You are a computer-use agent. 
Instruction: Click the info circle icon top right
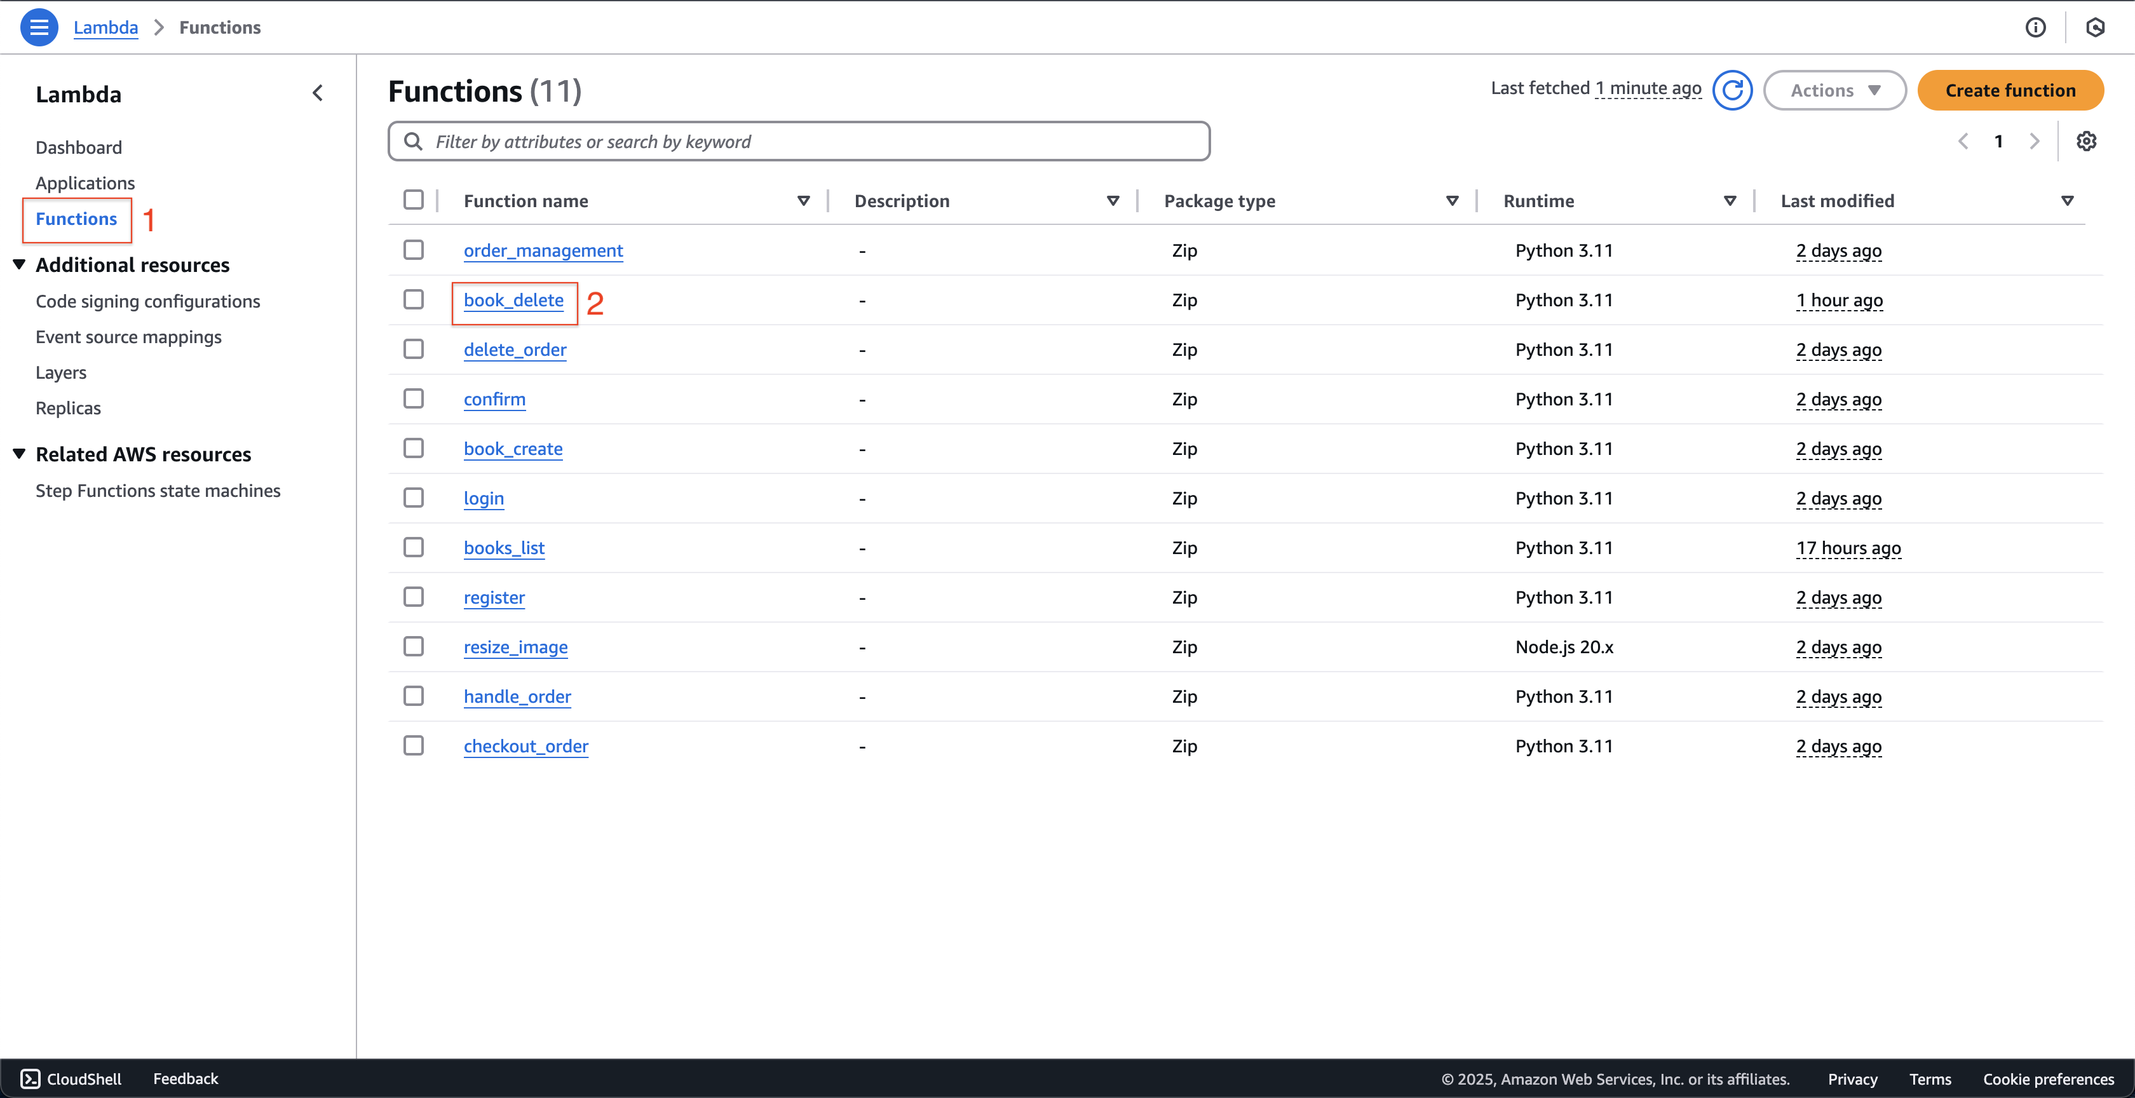(x=2036, y=25)
